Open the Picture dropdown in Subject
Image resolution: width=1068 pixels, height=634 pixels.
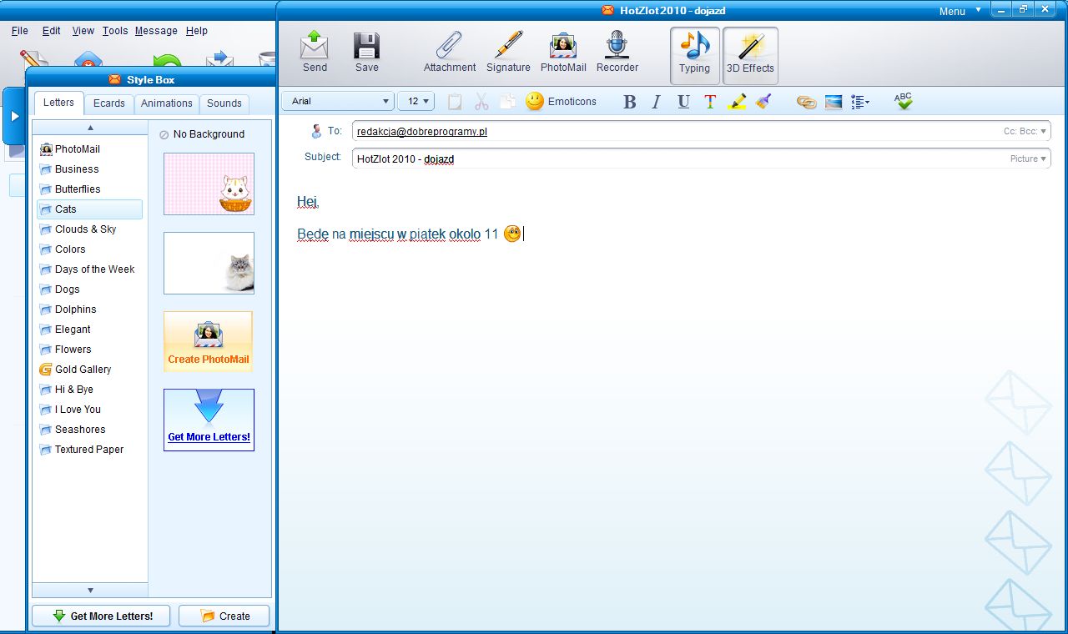click(x=1028, y=158)
